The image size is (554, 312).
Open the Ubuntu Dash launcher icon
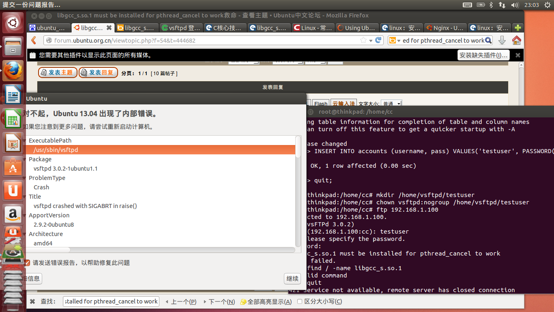13,23
